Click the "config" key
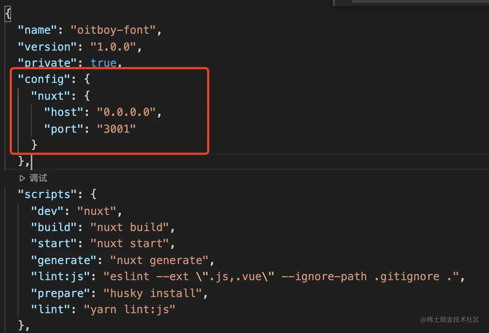Image resolution: width=489 pixels, height=333 pixels. click(44, 79)
